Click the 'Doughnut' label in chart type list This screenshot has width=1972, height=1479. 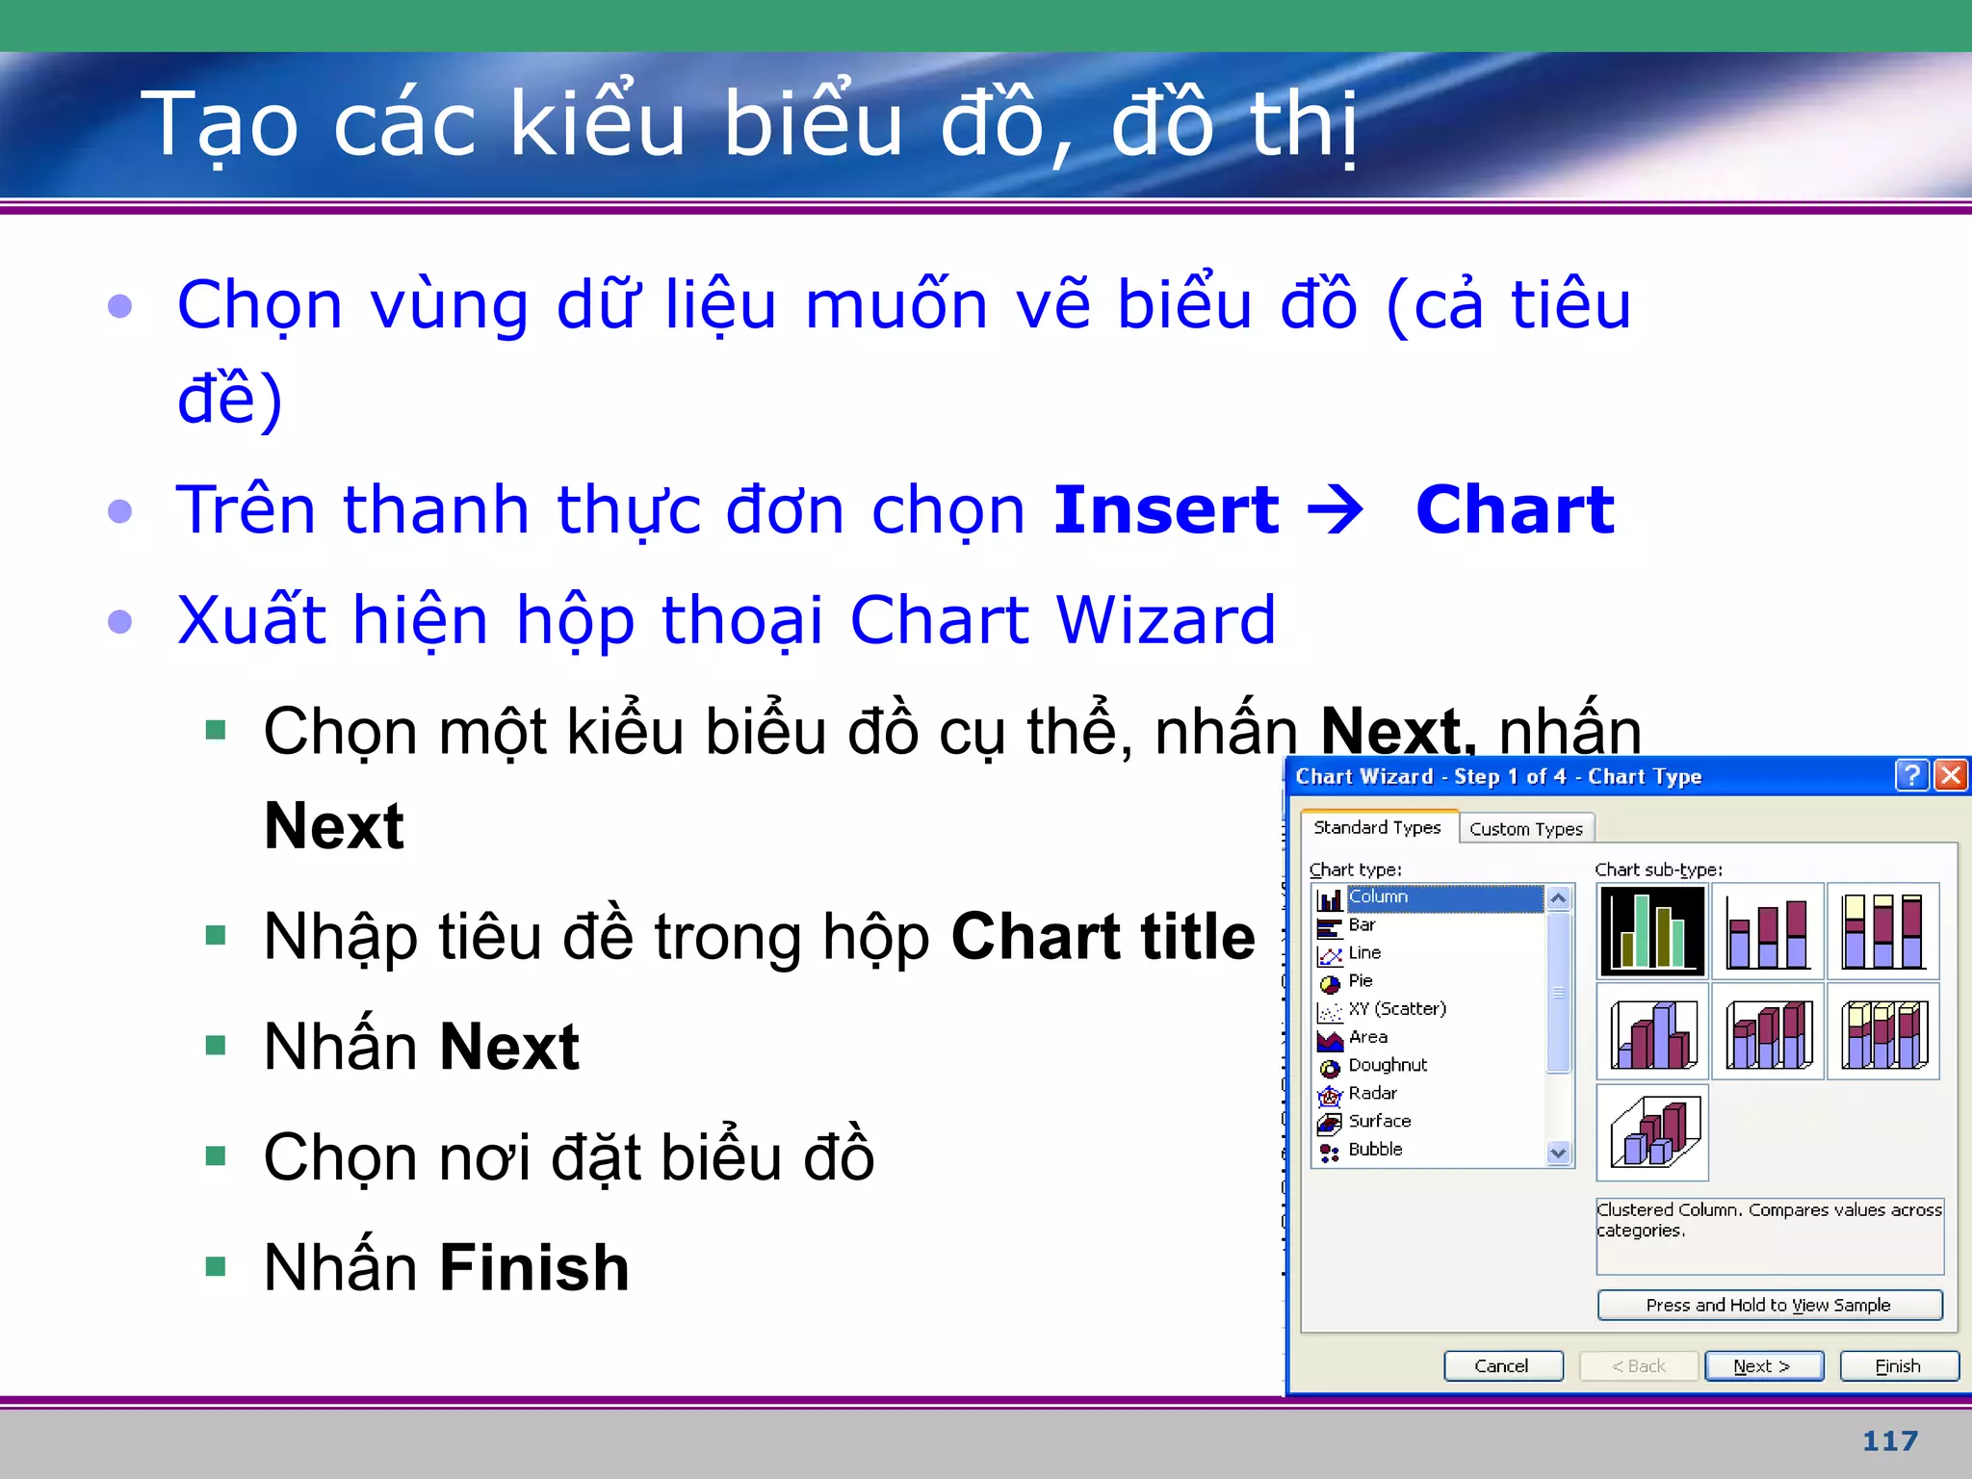tap(1388, 1065)
